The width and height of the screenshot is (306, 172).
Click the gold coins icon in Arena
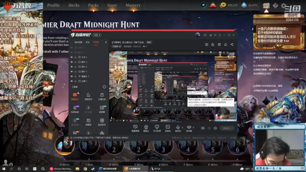223,5
